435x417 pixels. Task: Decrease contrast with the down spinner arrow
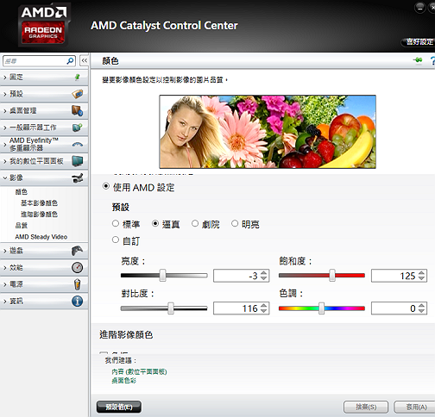coord(264,311)
